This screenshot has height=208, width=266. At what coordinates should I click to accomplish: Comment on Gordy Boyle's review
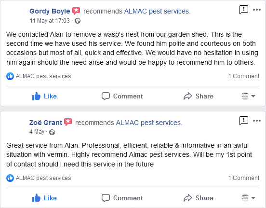tap(122, 96)
